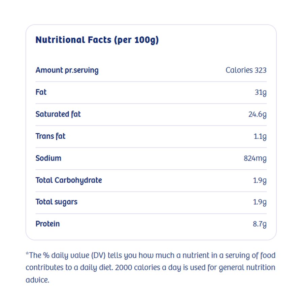Select the Saturated fat label
The height and width of the screenshot is (303, 303).
58,114
